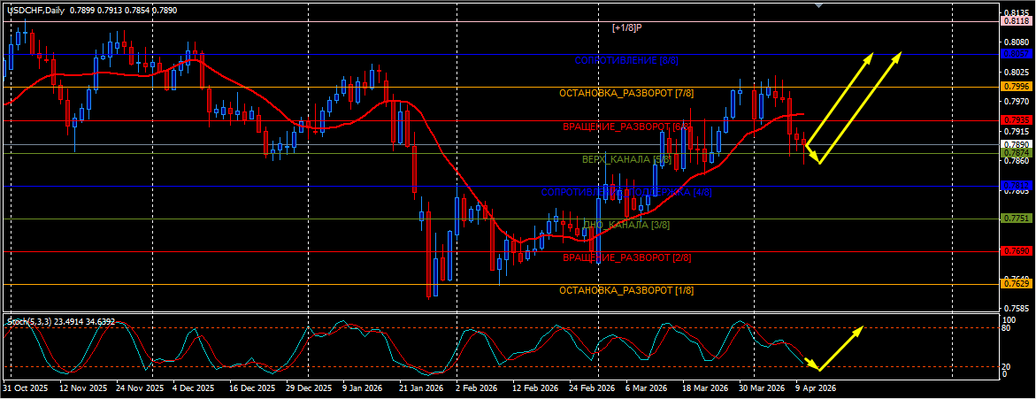The width and height of the screenshot is (1036, 399).
Task: Click the red 0.7690 price tag
Action: click(x=1017, y=251)
